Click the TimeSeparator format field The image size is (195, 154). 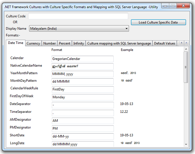pyautogui.click(x=83, y=113)
